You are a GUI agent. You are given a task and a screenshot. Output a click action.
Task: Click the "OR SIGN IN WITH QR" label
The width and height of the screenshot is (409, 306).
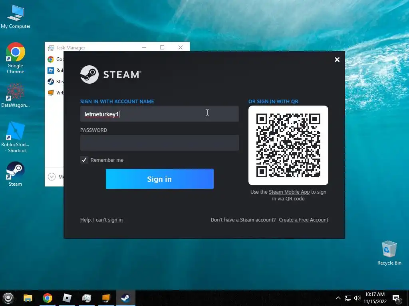click(273, 102)
